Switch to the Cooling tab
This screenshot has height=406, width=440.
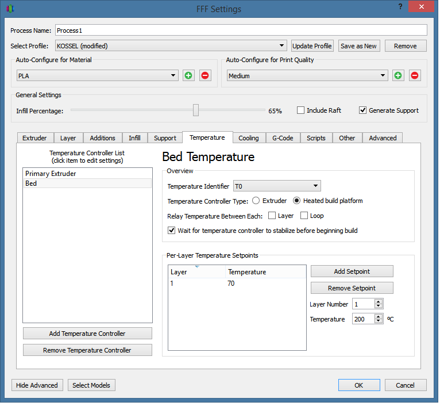click(249, 138)
